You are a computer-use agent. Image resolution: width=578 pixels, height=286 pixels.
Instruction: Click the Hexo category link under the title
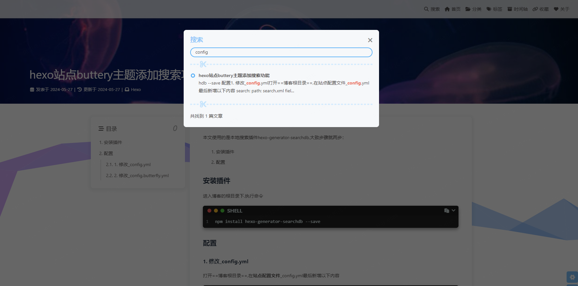(x=136, y=90)
